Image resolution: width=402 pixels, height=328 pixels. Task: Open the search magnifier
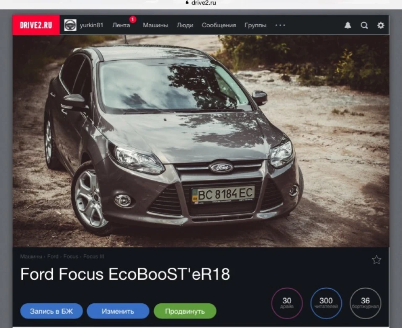pyautogui.click(x=364, y=25)
